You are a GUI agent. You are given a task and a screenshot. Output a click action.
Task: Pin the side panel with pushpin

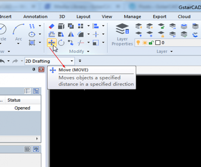click(x=33, y=69)
